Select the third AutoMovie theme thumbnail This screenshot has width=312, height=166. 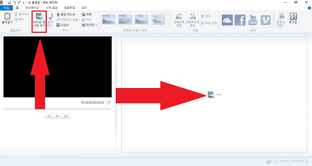pos(141,20)
